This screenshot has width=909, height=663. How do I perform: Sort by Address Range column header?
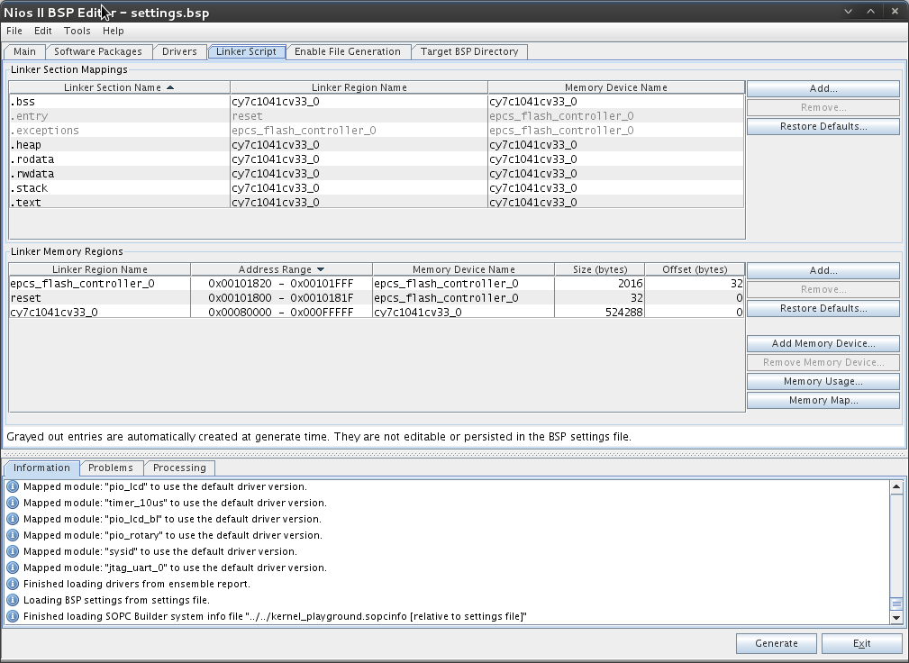[x=281, y=269]
